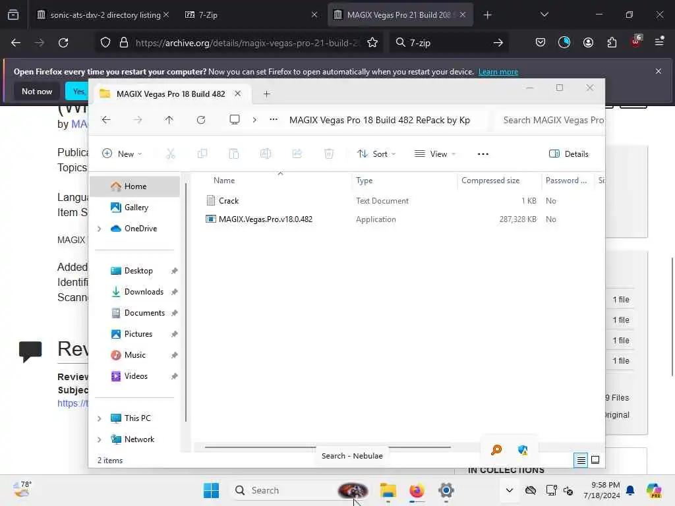Switch Explorer to details list view icon
Screen dimensions: 675x506
581,461
